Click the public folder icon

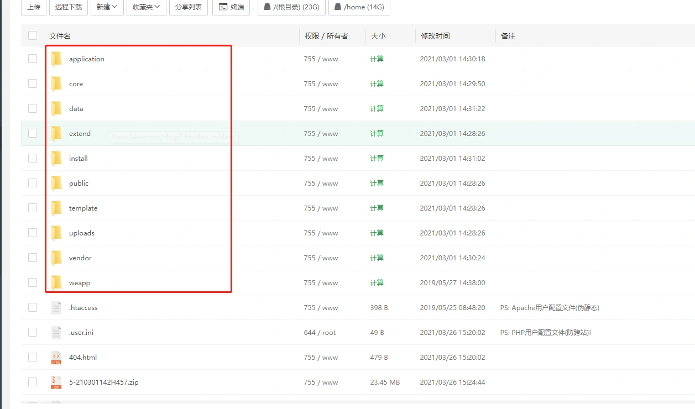click(56, 183)
